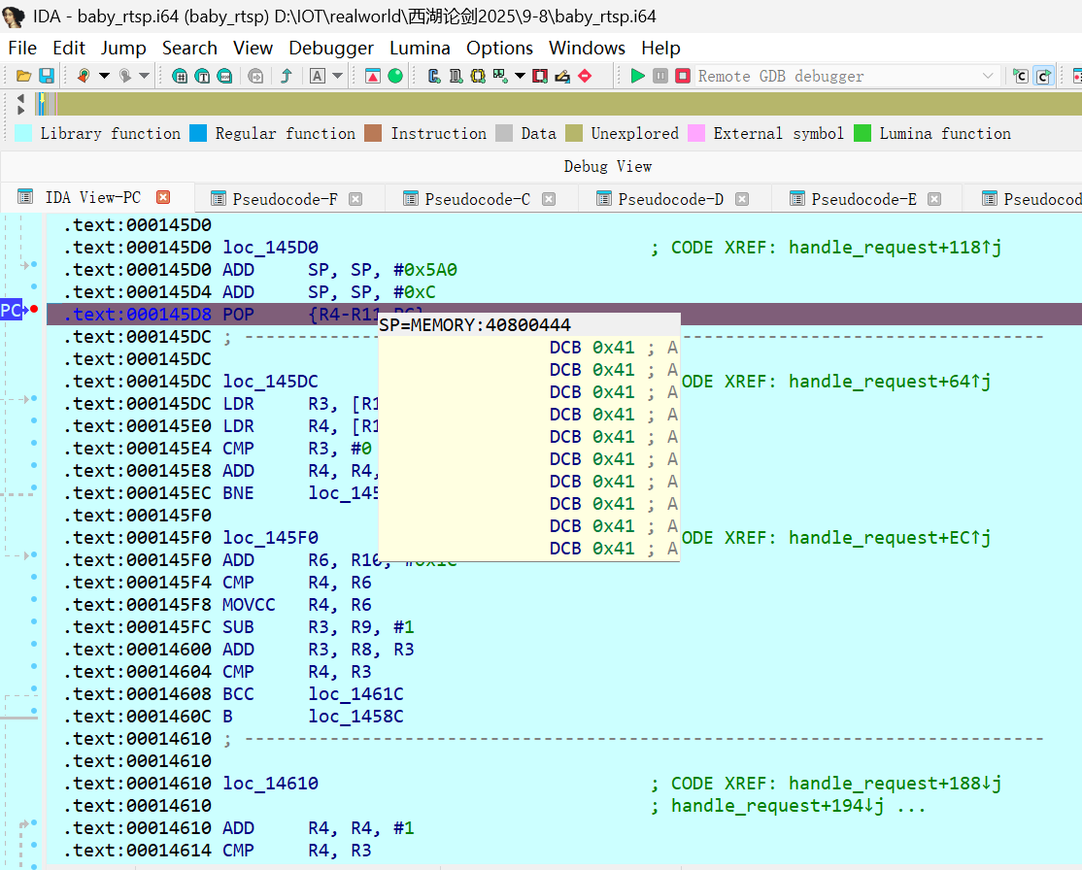The image size is (1082, 870).
Task: Click the green circle icon in toolbar
Action: (395, 76)
